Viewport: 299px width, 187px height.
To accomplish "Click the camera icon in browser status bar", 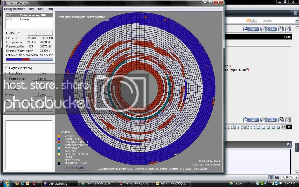I will 277,177.
